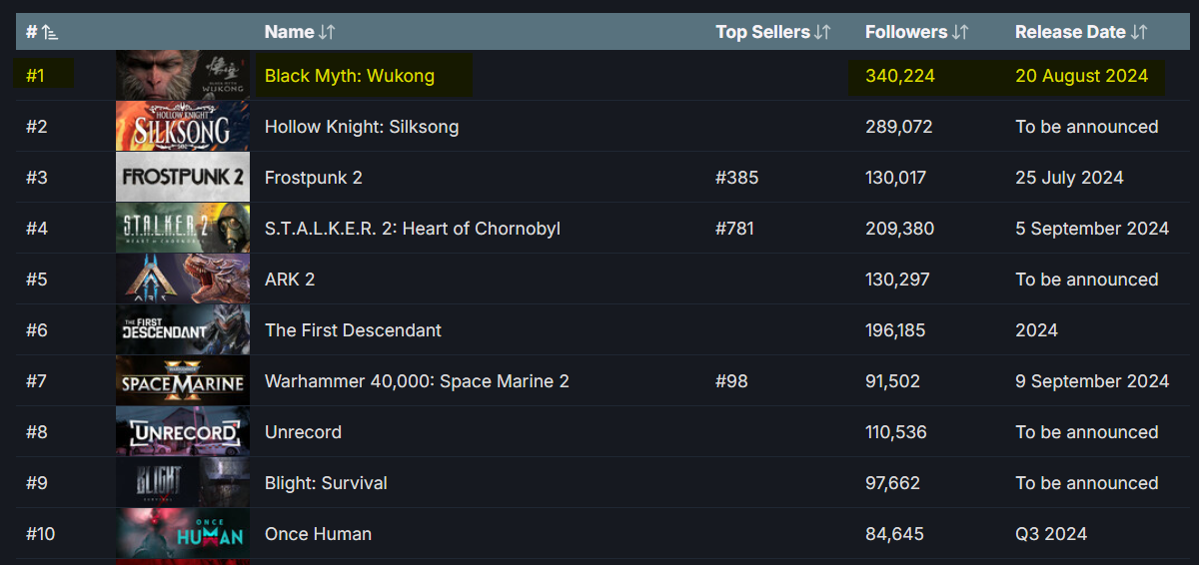Click the Blight: Survival name link

[326, 483]
